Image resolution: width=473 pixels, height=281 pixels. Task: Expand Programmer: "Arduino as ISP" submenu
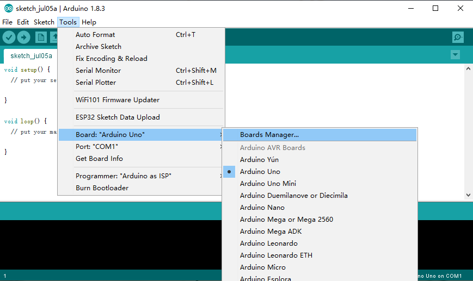point(141,176)
